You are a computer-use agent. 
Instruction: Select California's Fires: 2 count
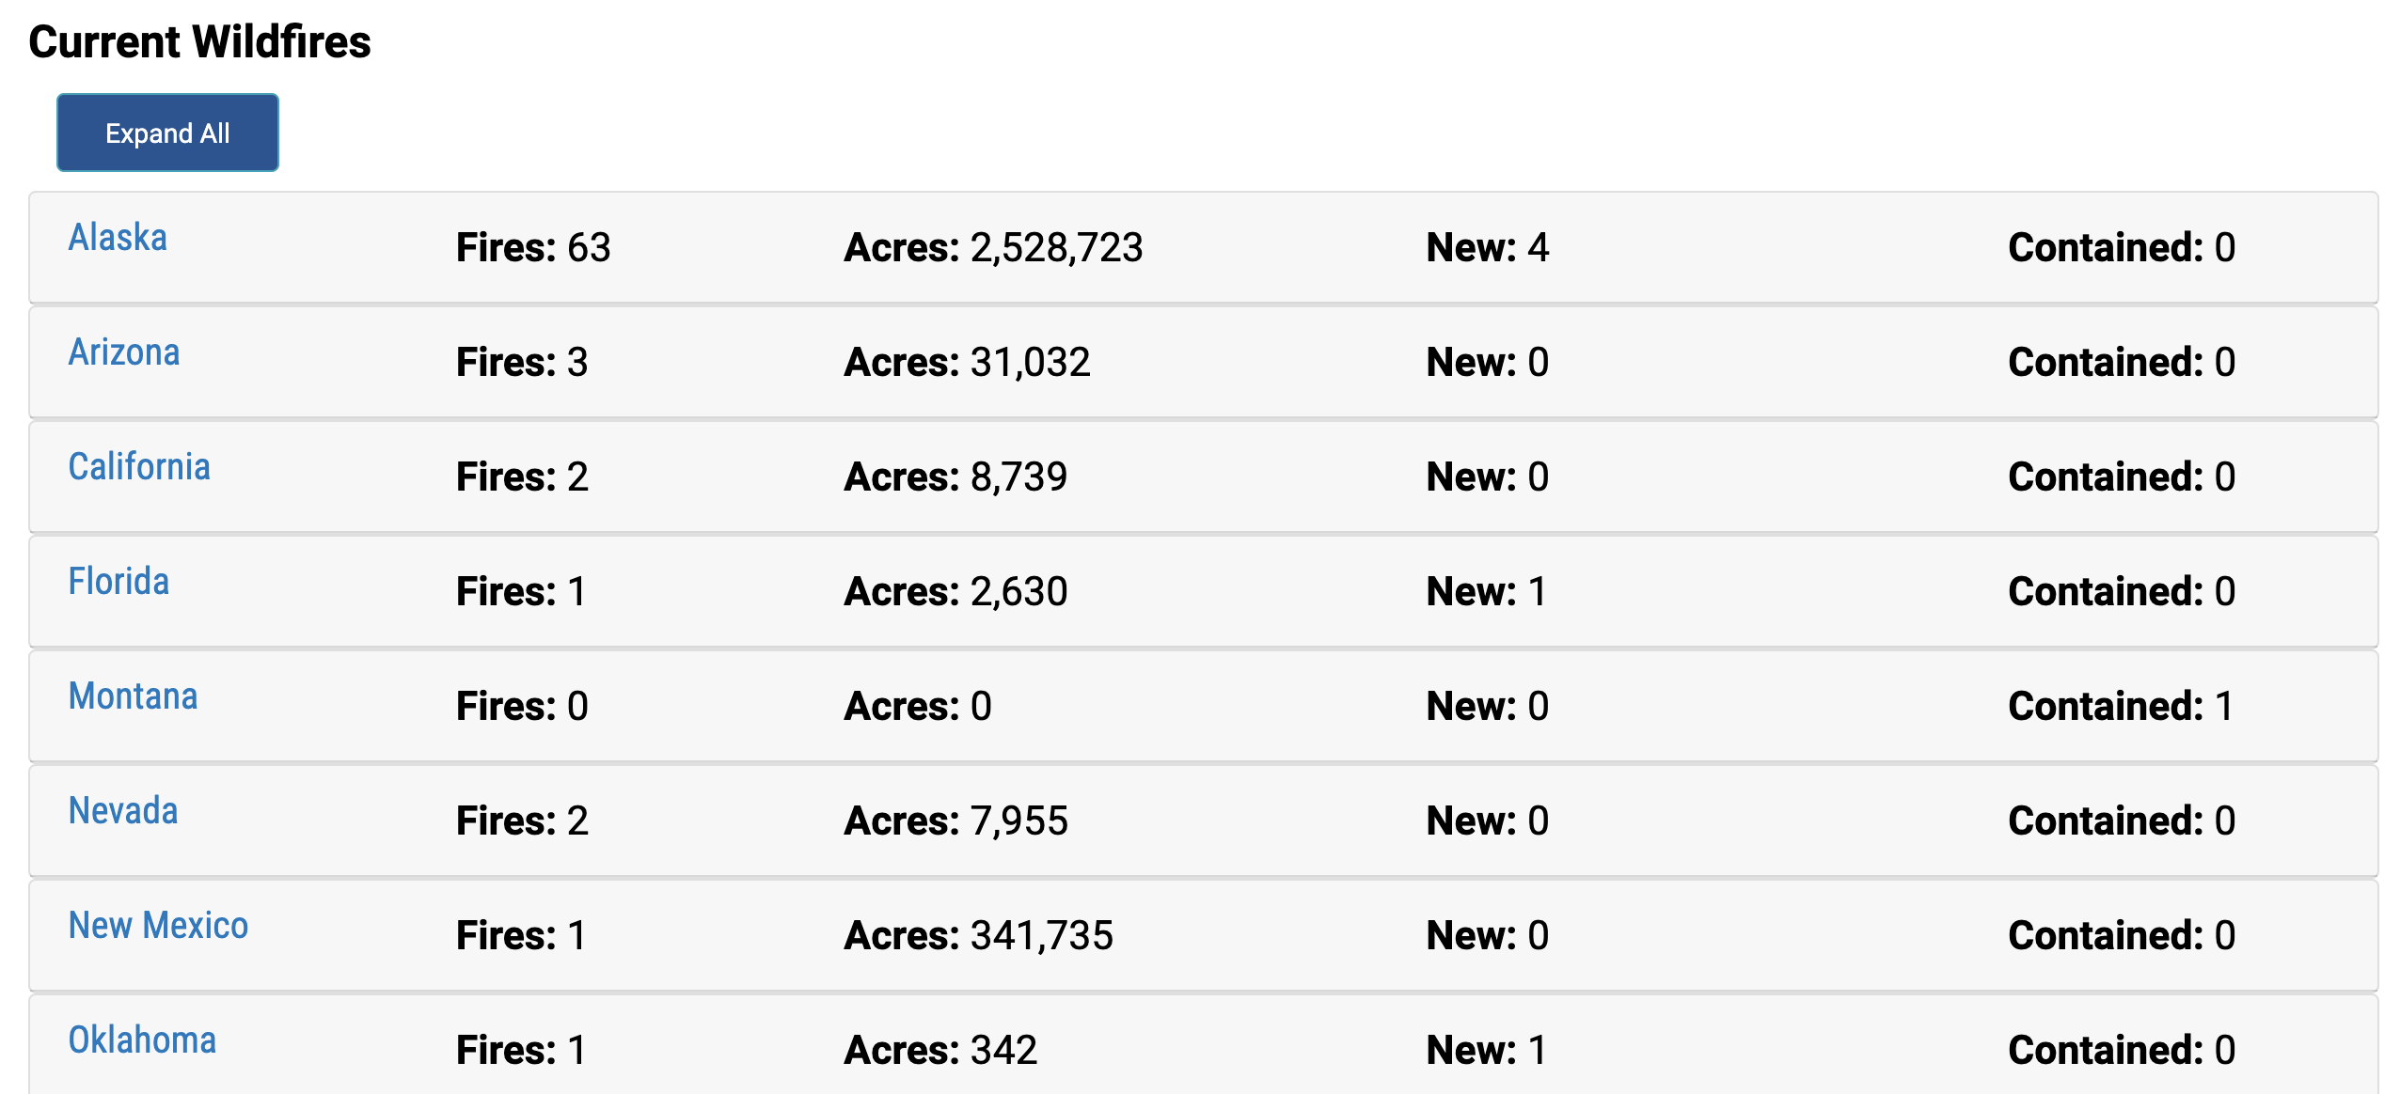tap(522, 477)
